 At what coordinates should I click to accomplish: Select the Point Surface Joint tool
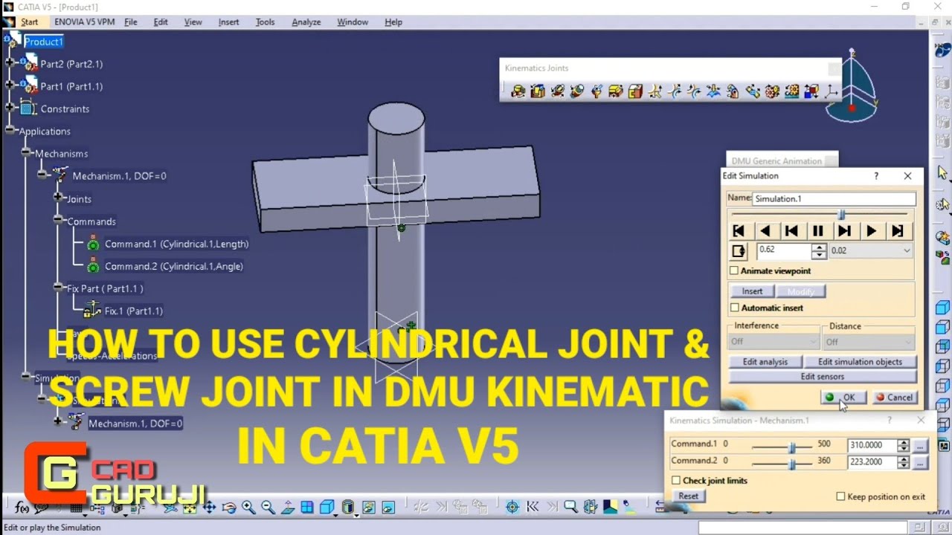pos(713,91)
